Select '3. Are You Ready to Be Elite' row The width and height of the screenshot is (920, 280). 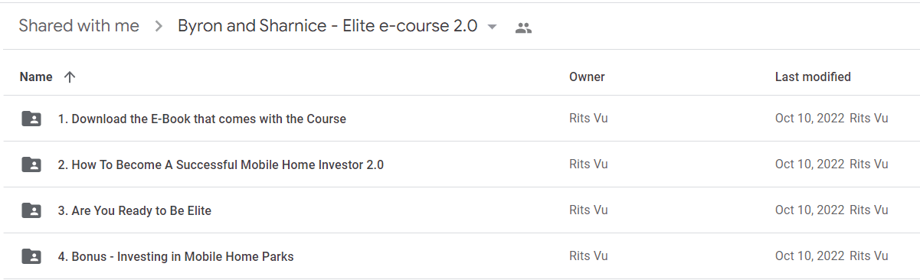460,210
